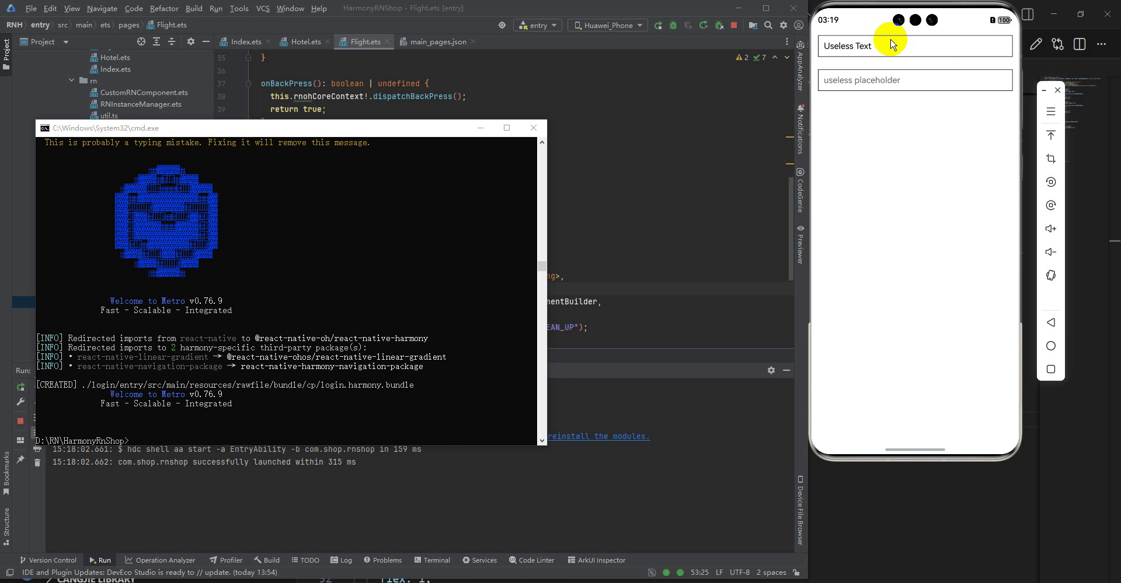Image resolution: width=1121 pixels, height=583 pixels.
Task: Close the Flight.ets tab
Action: point(387,41)
